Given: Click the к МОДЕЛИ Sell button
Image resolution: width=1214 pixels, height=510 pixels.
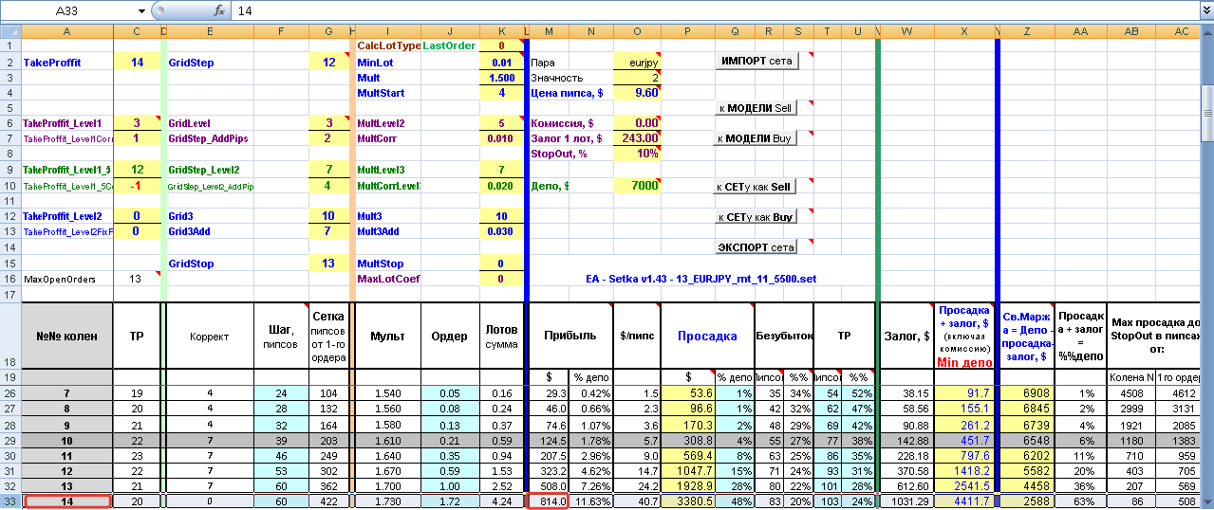Looking at the screenshot, I should [756, 108].
